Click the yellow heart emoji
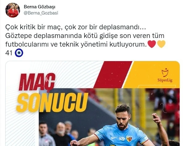This screenshot has width=184, height=146. (161, 44)
